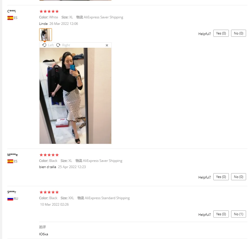Click the enlarged mirror selfie image

point(75,96)
